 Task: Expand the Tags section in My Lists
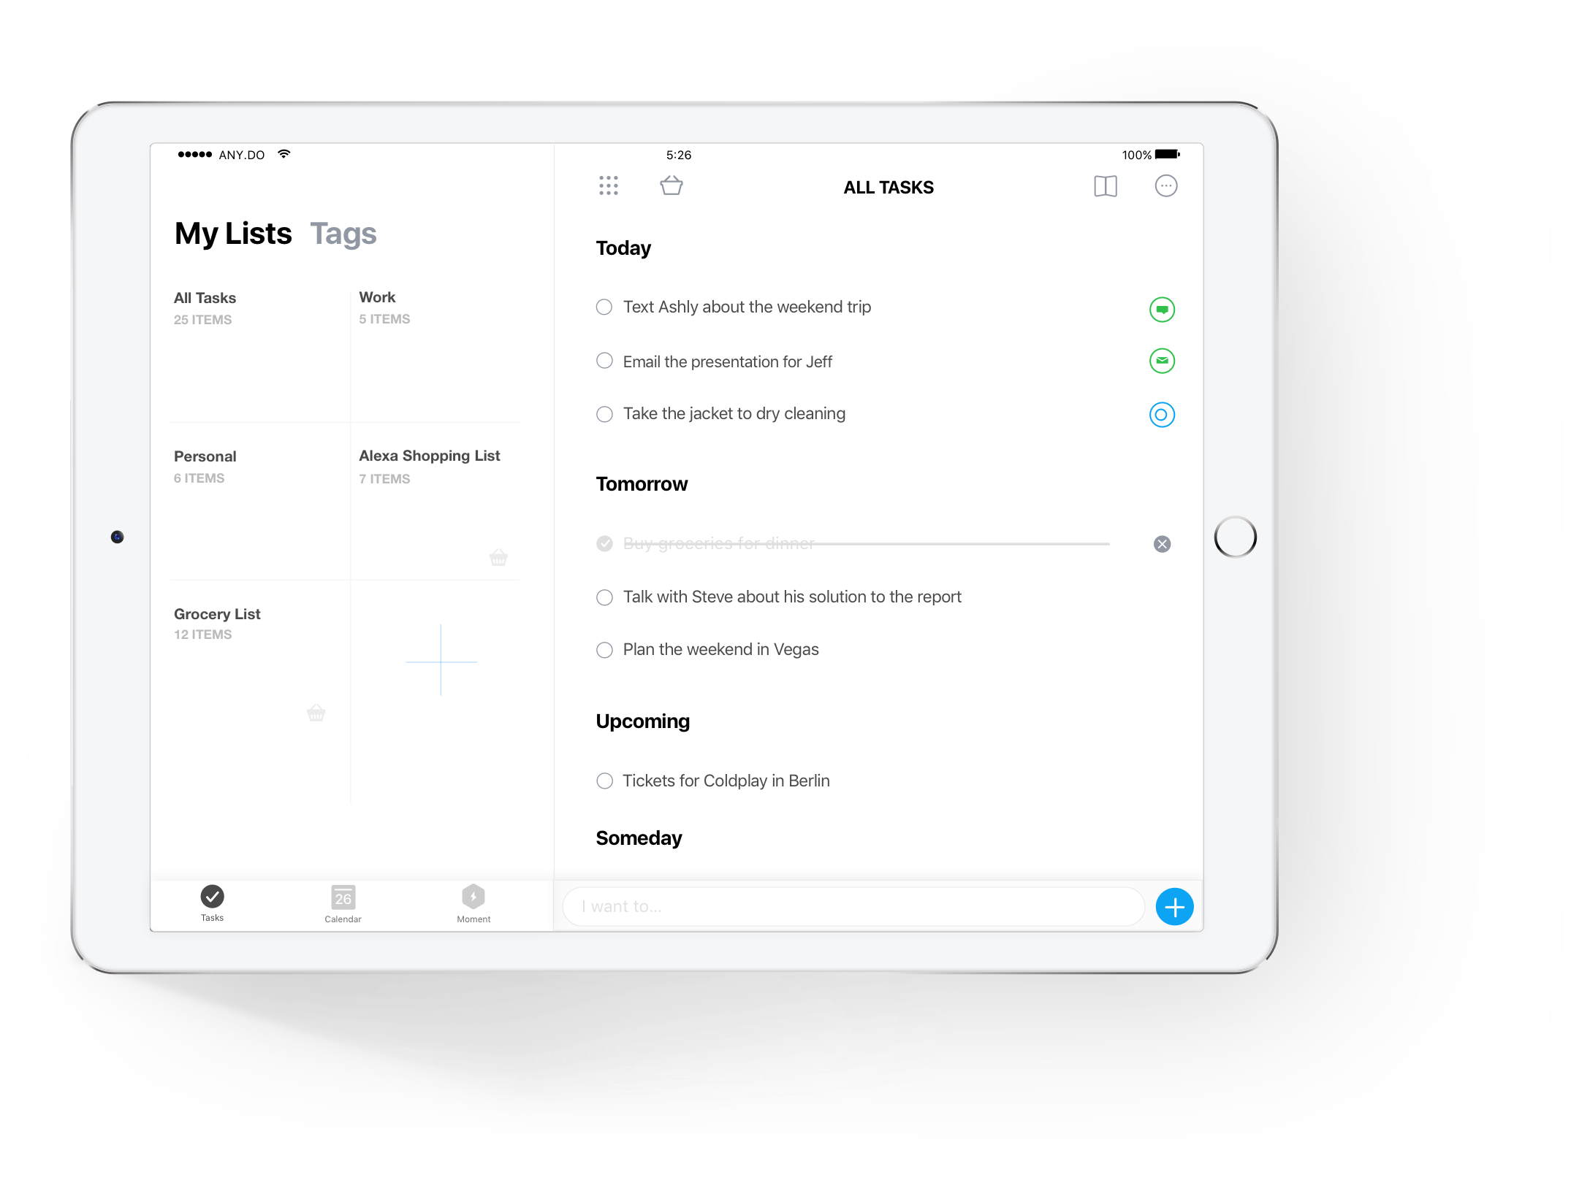(344, 233)
